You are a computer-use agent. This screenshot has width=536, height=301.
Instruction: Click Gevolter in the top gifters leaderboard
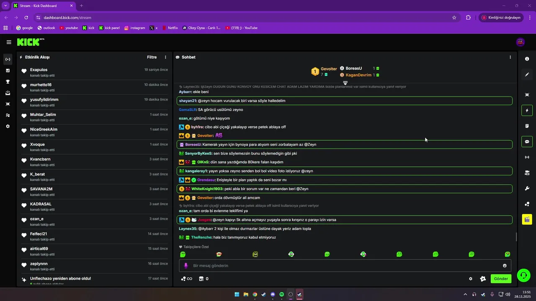[329, 69]
